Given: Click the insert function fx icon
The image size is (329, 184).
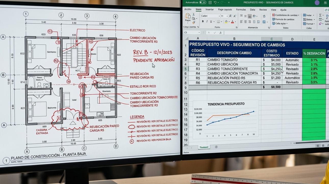Looking at the screenshot, I should [x=221, y=33].
